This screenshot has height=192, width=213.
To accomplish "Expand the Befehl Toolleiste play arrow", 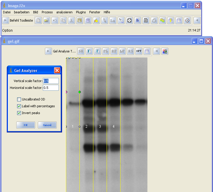I will (6, 20).
